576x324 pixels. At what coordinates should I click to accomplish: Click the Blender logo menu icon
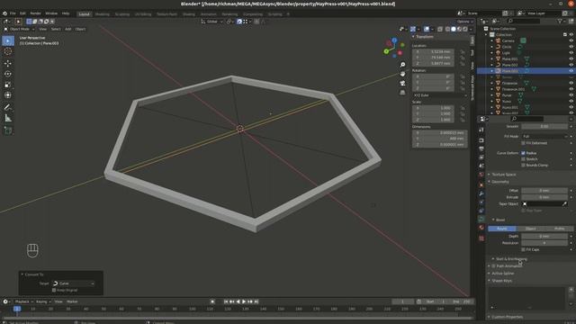coord(4,13)
